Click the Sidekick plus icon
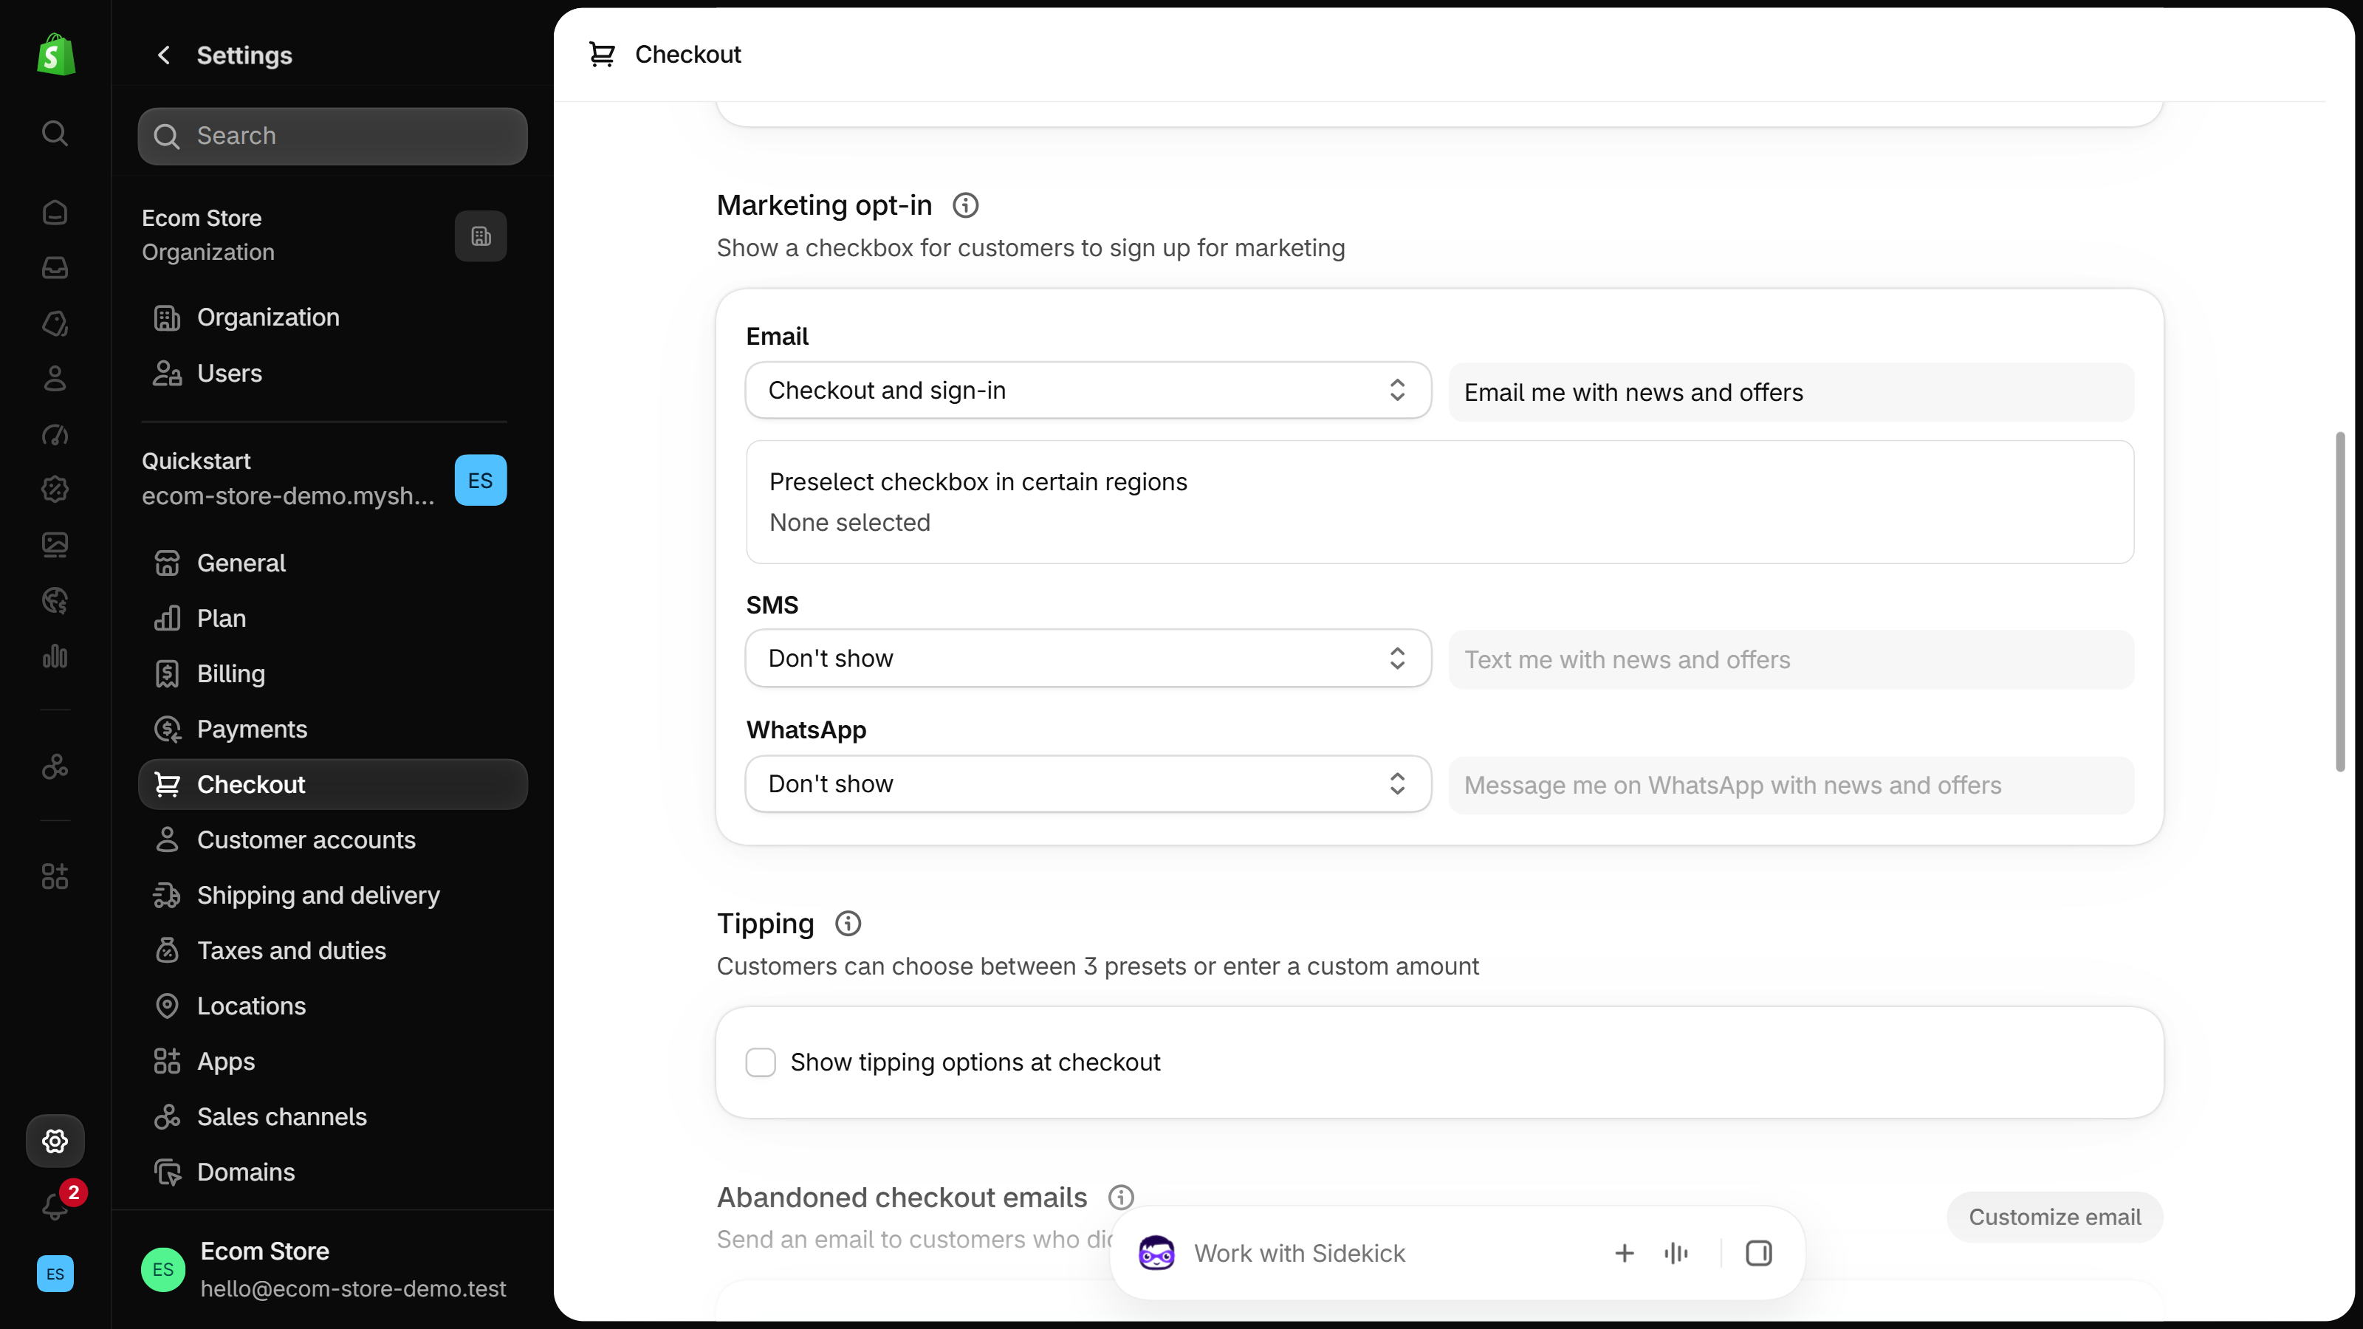Viewport: 2363px width, 1329px height. (x=1625, y=1254)
